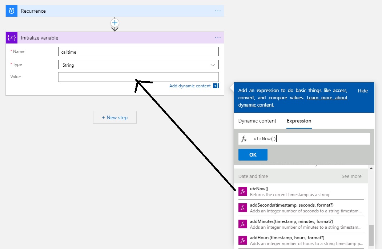Click the New step button
This screenshot has width=382, height=249.
point(114,117)
